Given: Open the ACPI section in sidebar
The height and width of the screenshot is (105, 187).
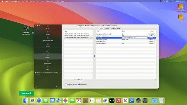Looking at the screenshot, I should pyautogui.click(x=48, y=27).
